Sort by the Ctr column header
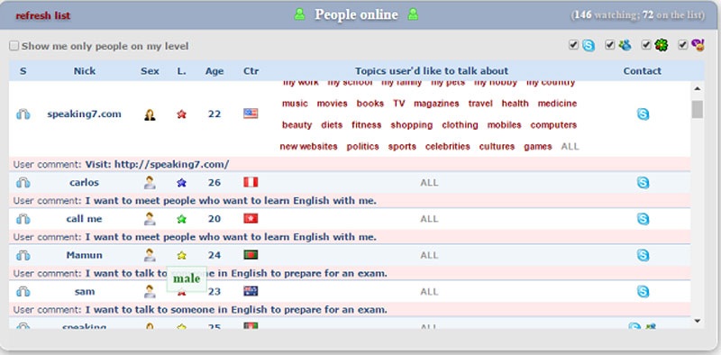This screenshot has height=355, width=721. pos(251,71)
